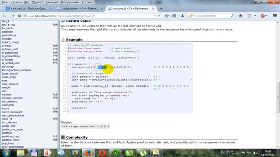Open the nth_element sidebar link
Screen dimensions: 280x157
10,122
